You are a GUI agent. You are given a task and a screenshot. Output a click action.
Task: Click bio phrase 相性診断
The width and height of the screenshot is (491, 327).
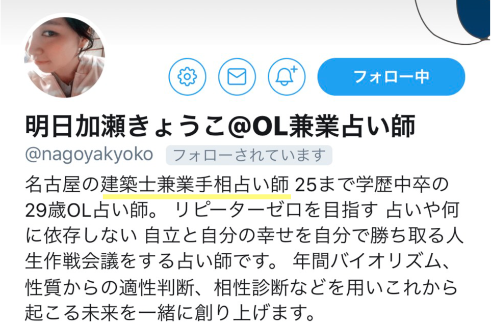point(250,287)
